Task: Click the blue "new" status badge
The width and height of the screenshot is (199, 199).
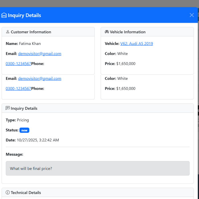Action: [24, 130]
